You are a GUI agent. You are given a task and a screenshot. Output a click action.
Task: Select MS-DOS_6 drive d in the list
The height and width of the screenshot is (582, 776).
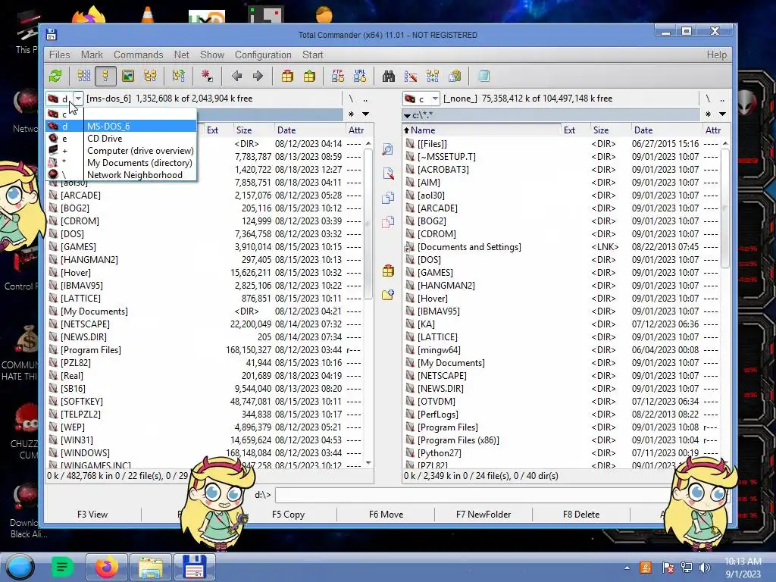[x=121, y=127]
